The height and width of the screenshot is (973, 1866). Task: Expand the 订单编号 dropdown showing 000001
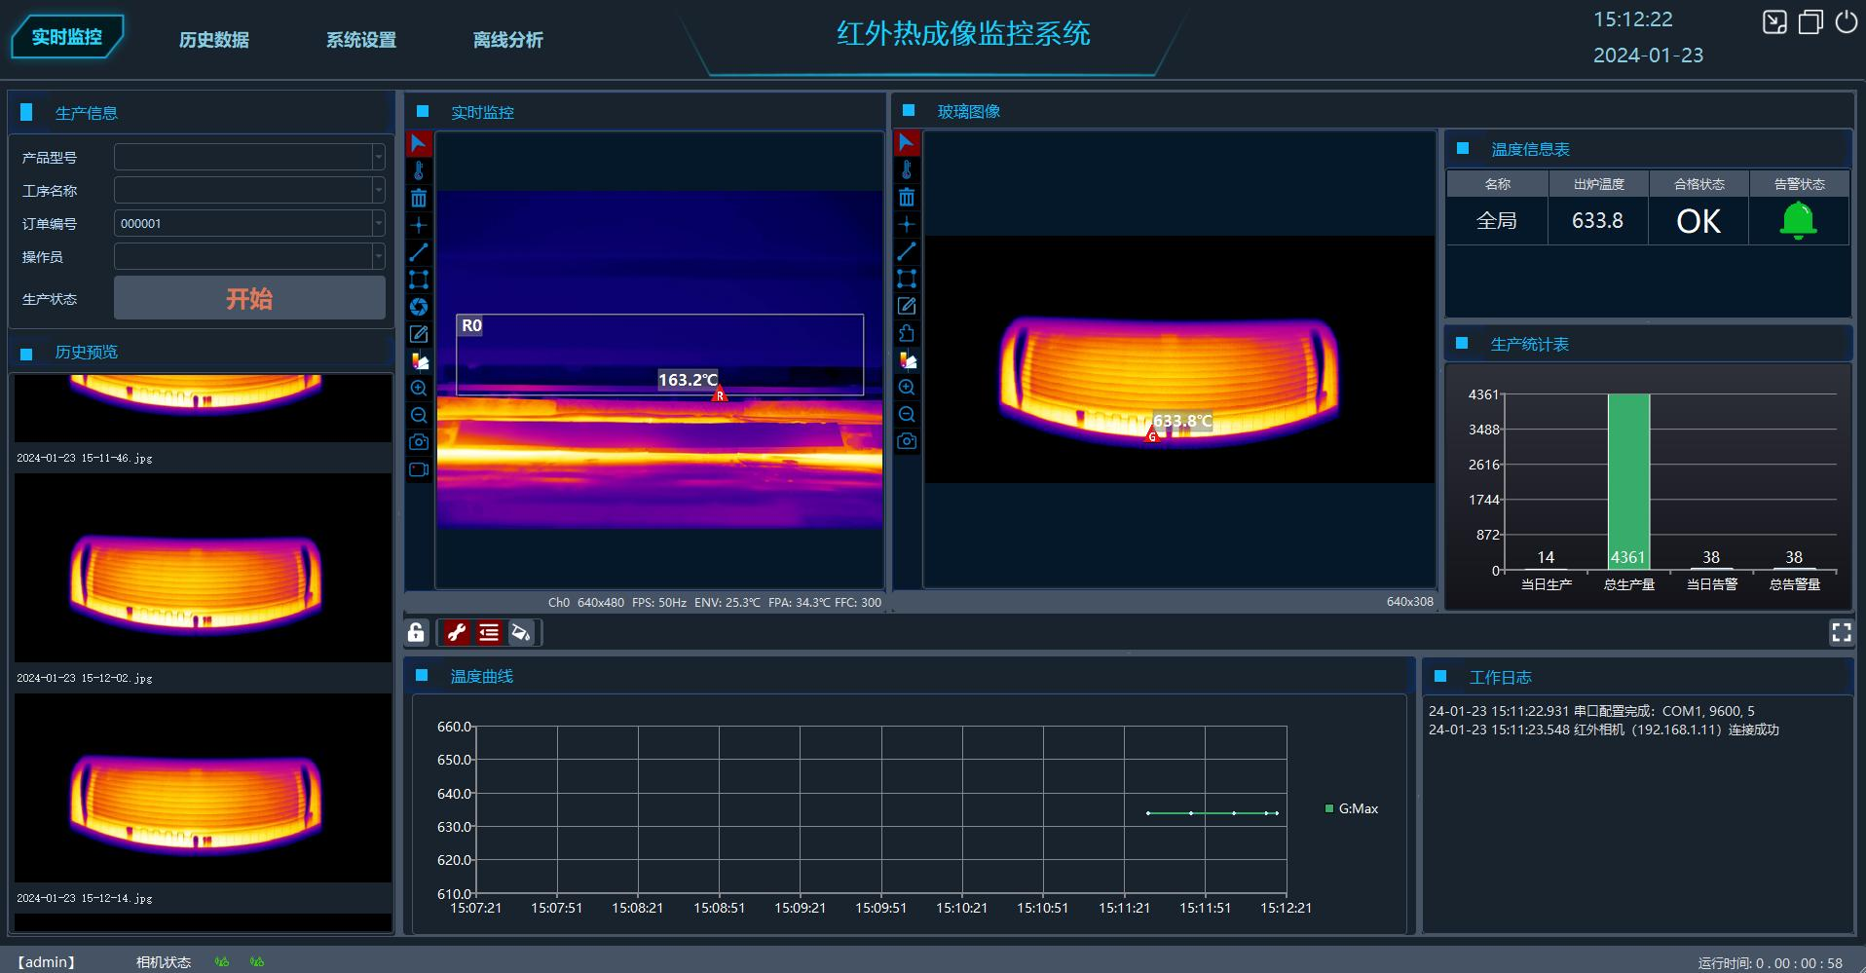[x=379, y=223]
